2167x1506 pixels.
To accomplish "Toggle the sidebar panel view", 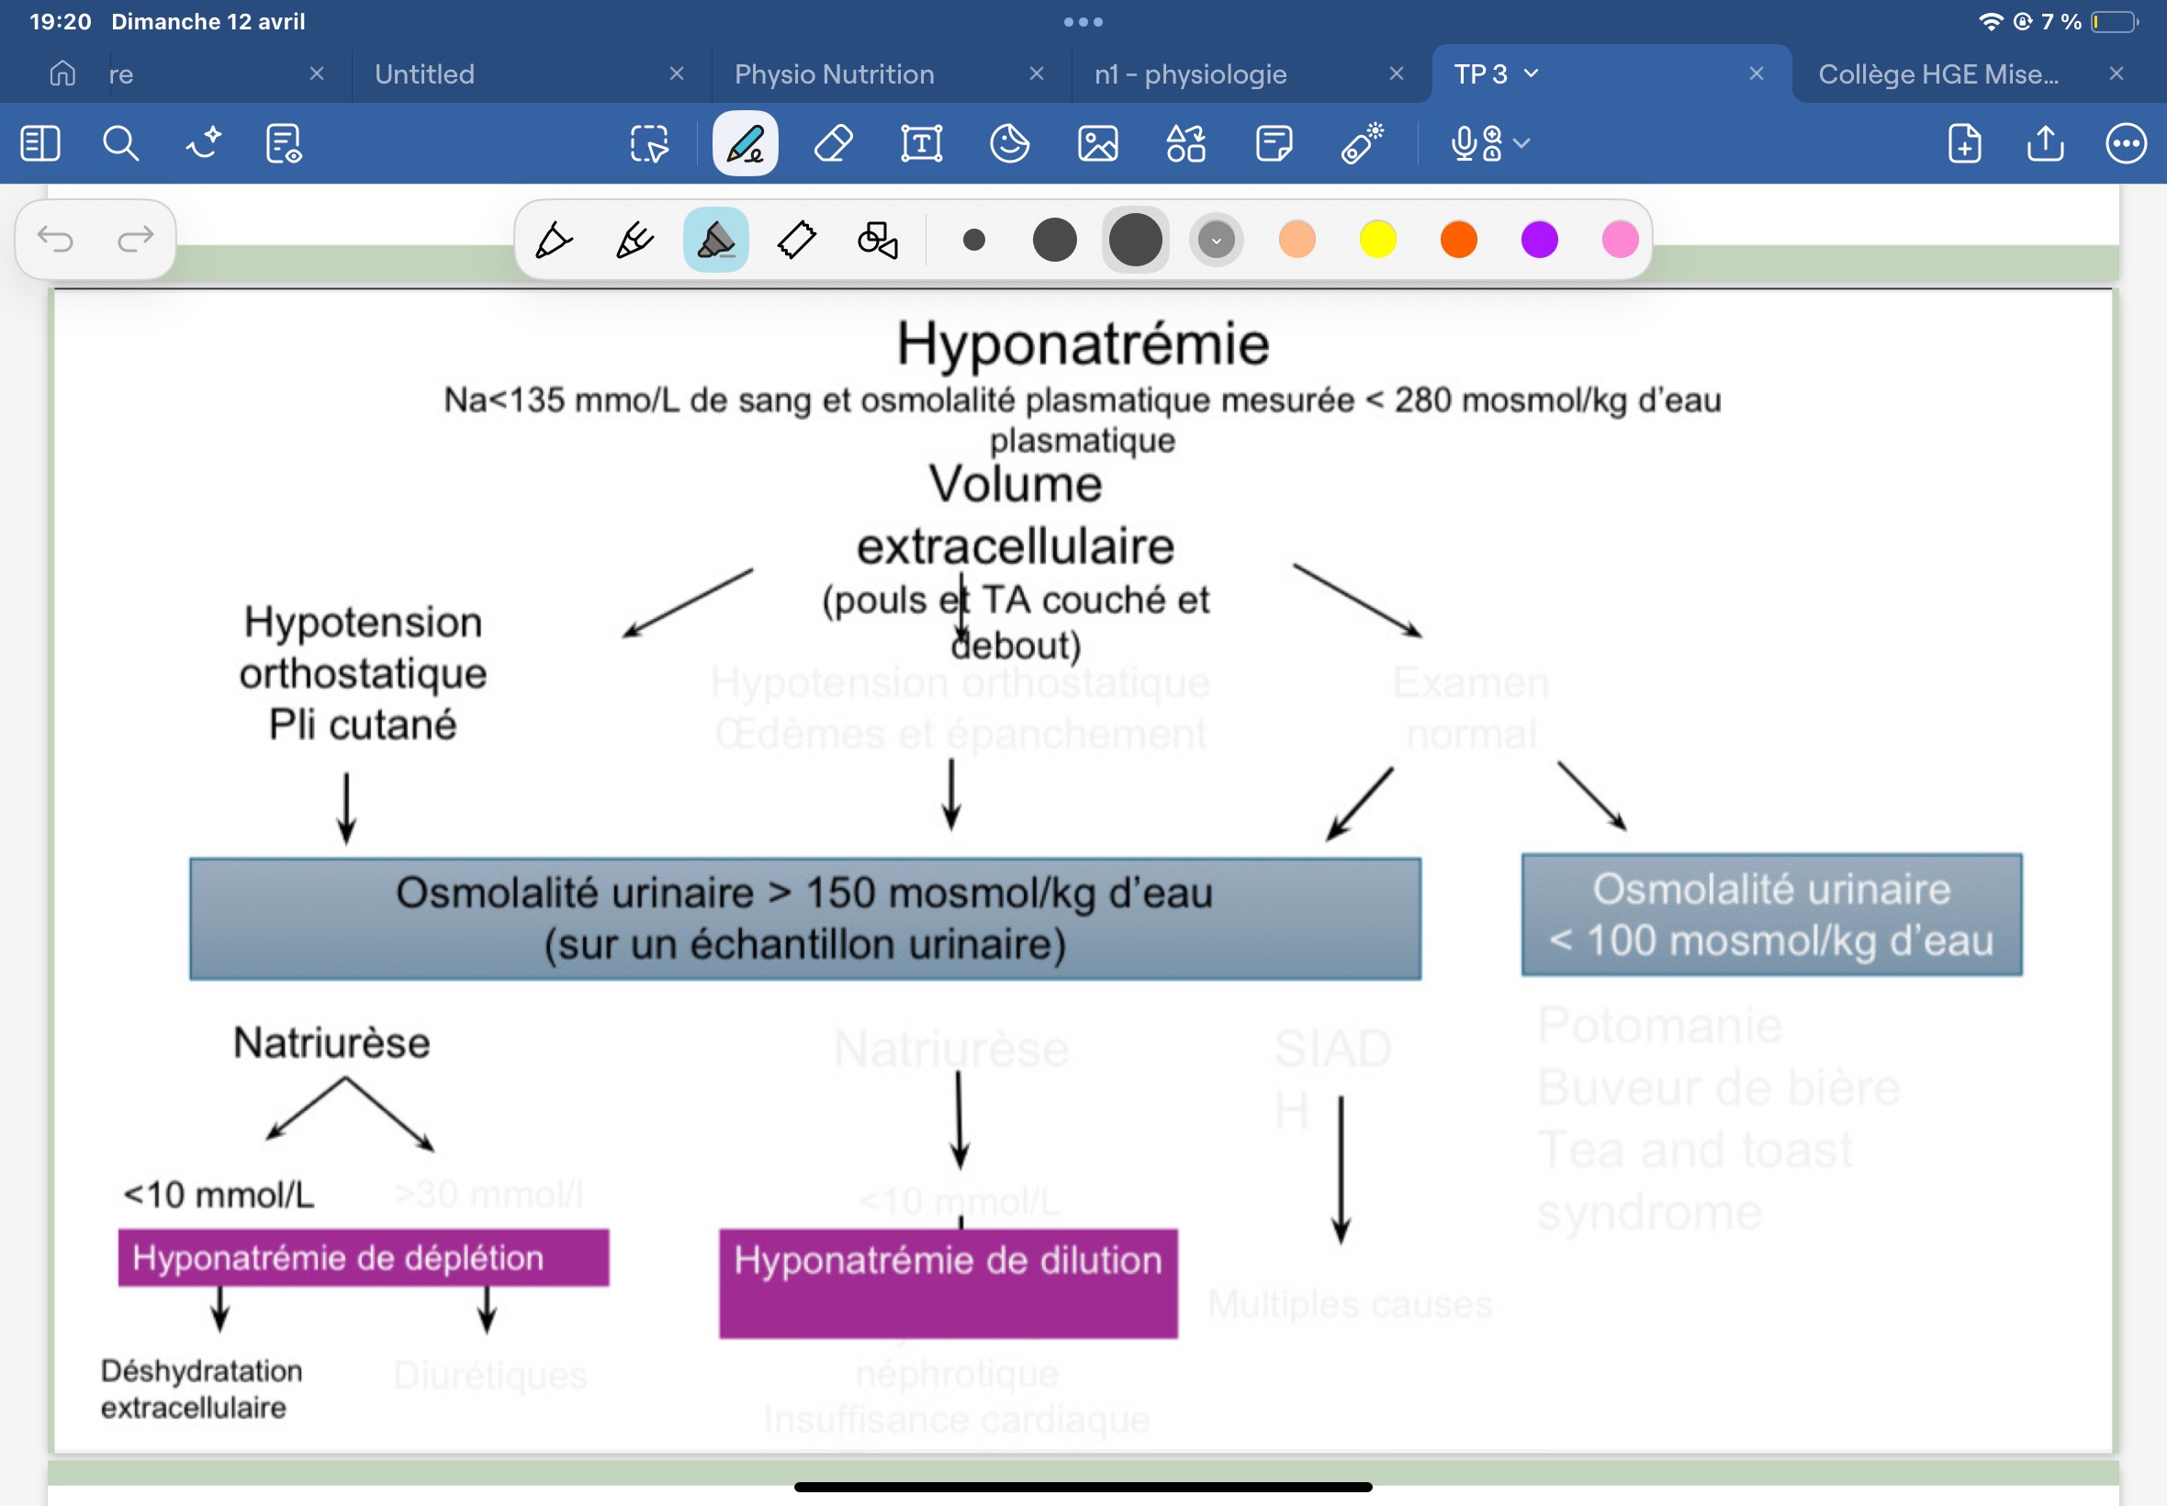I will [39, 144].
